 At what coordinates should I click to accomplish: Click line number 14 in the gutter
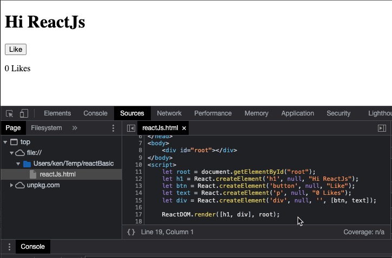click(138, 193)
